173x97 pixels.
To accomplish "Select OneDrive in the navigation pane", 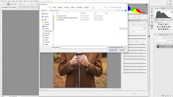I will 45,17.
